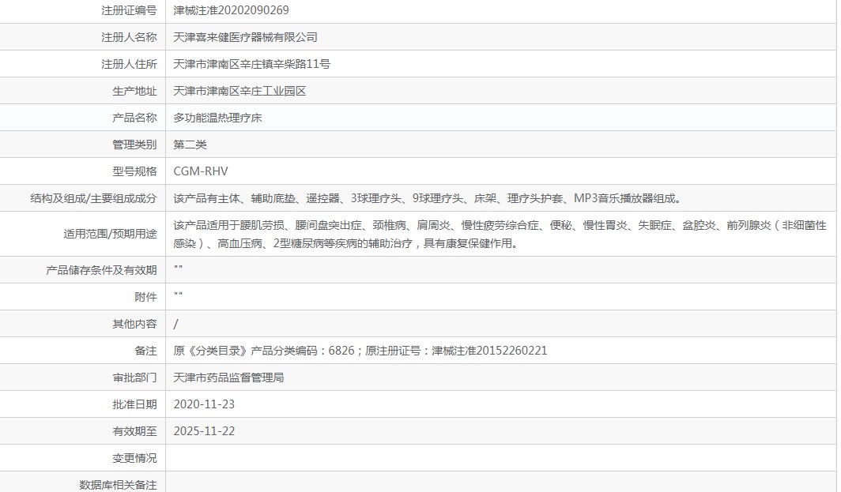
Task: Click the 备注 label
Action: pyautogui.click(x=146, y=351)
